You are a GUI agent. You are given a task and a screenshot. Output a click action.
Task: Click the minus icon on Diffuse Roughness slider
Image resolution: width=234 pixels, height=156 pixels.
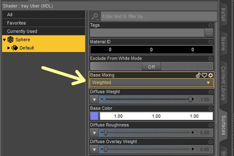coord(102,132)
